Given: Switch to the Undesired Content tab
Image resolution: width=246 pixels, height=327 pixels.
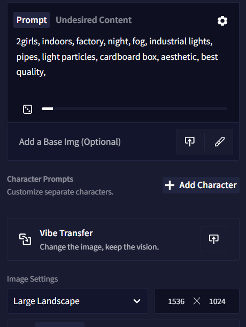Looking at the screenshot, I should coord(94,20).
